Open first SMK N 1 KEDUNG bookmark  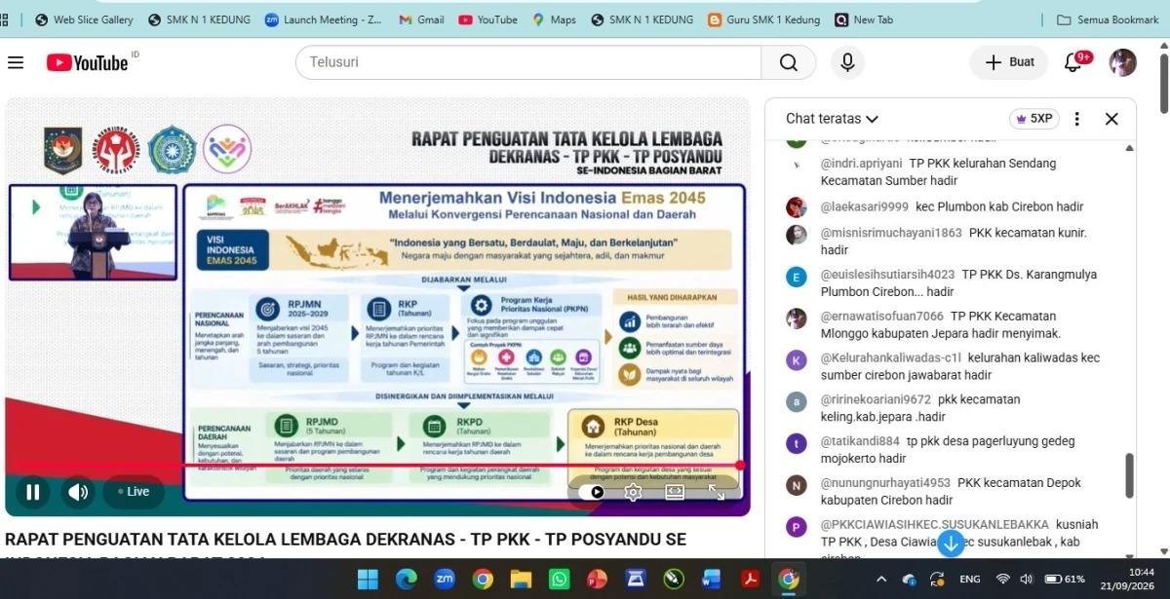(199, 19)
